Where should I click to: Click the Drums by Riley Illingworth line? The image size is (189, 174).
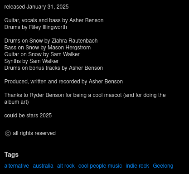(36, 27)
